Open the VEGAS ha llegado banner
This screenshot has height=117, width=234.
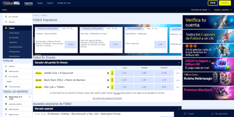(x=208, y=65)
